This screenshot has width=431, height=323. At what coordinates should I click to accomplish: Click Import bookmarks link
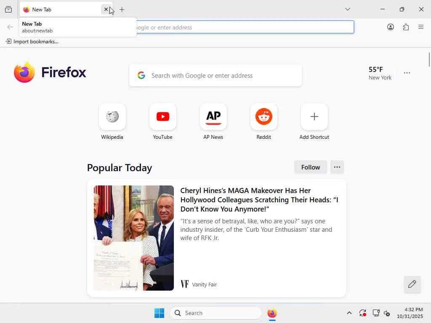point(32,42)
